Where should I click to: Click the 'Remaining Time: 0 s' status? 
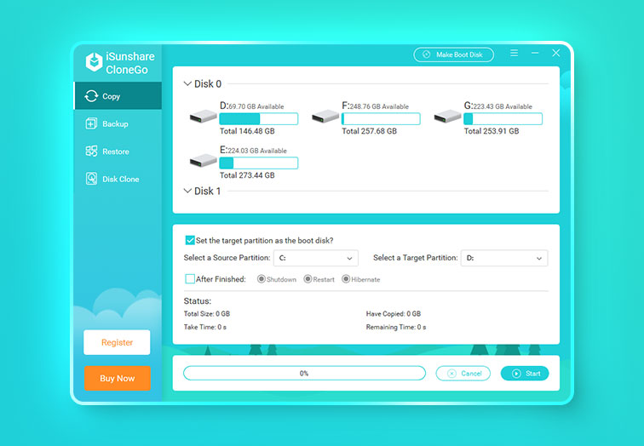396,327
